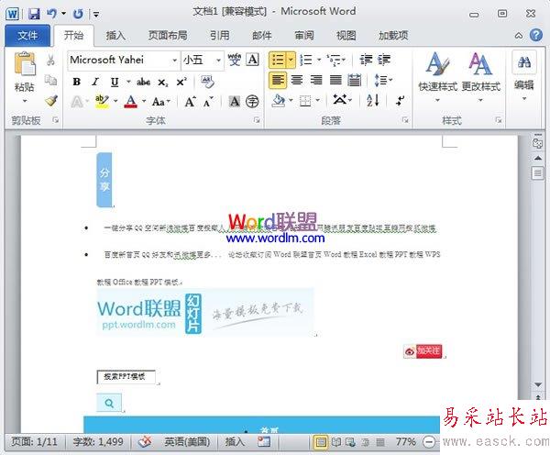Click the character border A icon

[x=253, y=60]
